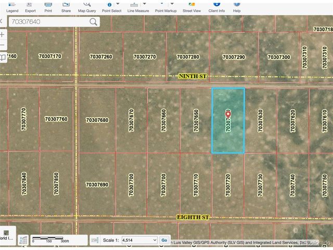Select parcel 70307770
The height and width of the screenshot is (250, 333).
pos(23,119)
